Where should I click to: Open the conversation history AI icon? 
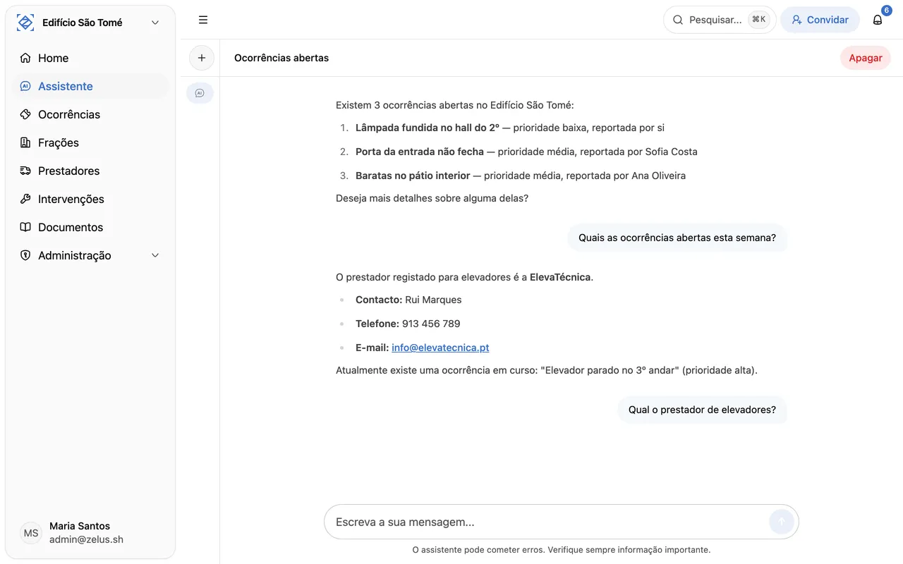200,93
